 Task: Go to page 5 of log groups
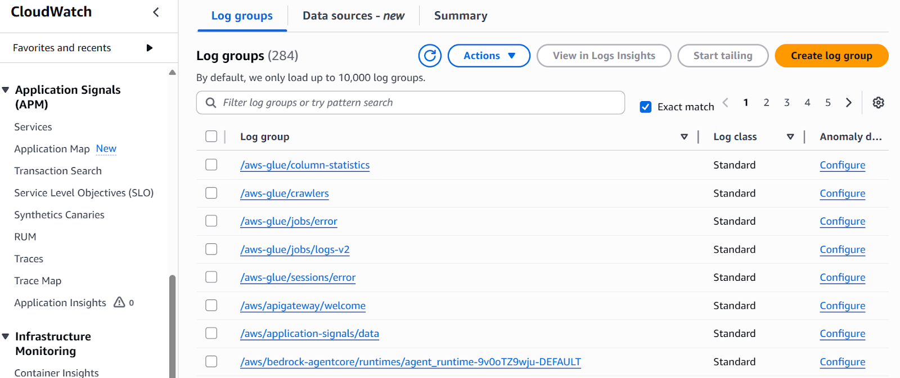pyautogui.click(x=828, y=102)
